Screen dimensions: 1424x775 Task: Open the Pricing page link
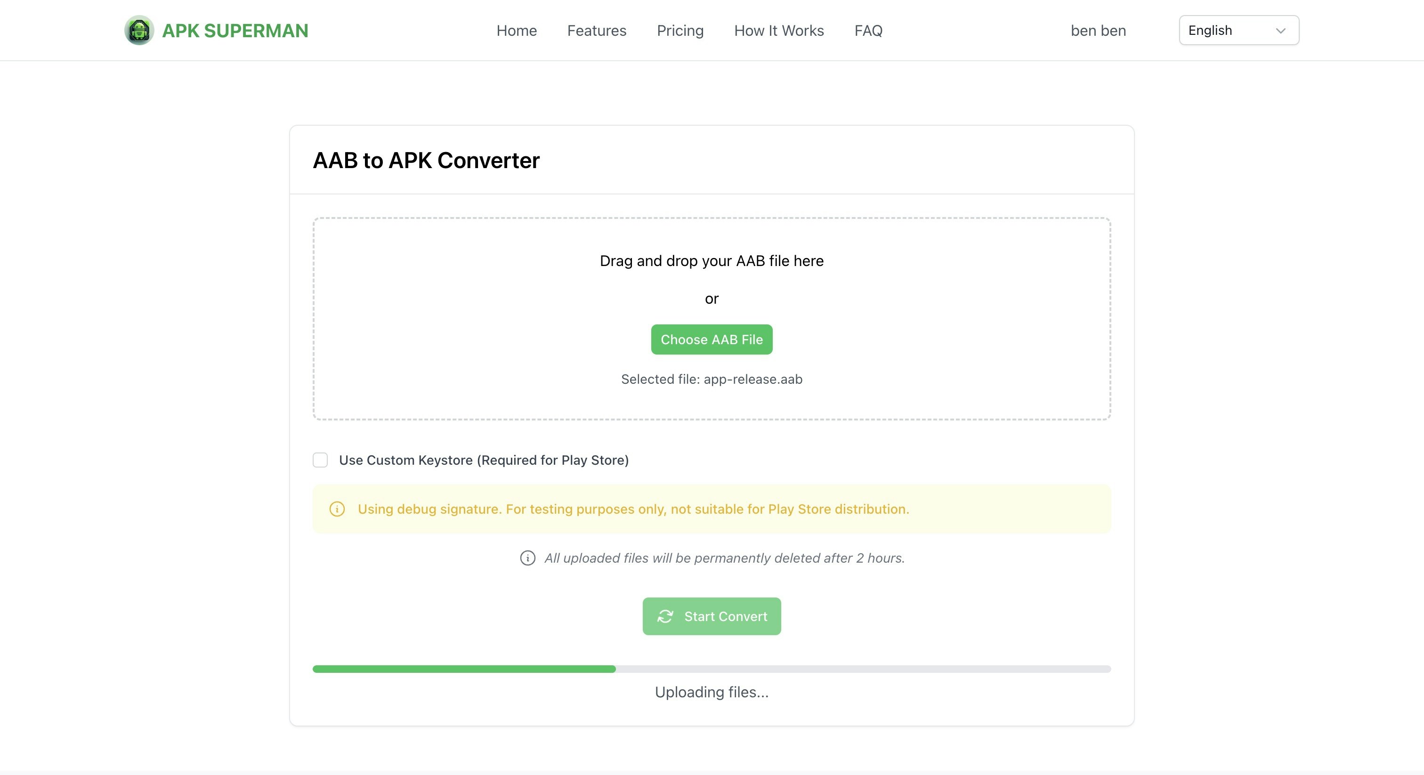pos(680,31)
